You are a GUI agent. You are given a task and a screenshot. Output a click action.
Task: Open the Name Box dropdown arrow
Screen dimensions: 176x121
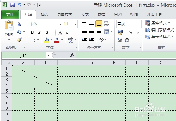point(49,55)
